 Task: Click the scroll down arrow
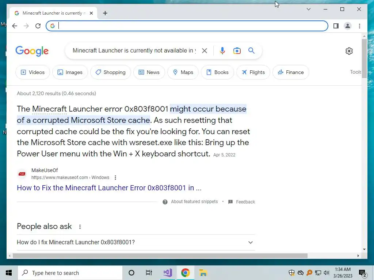pos(364,249)
